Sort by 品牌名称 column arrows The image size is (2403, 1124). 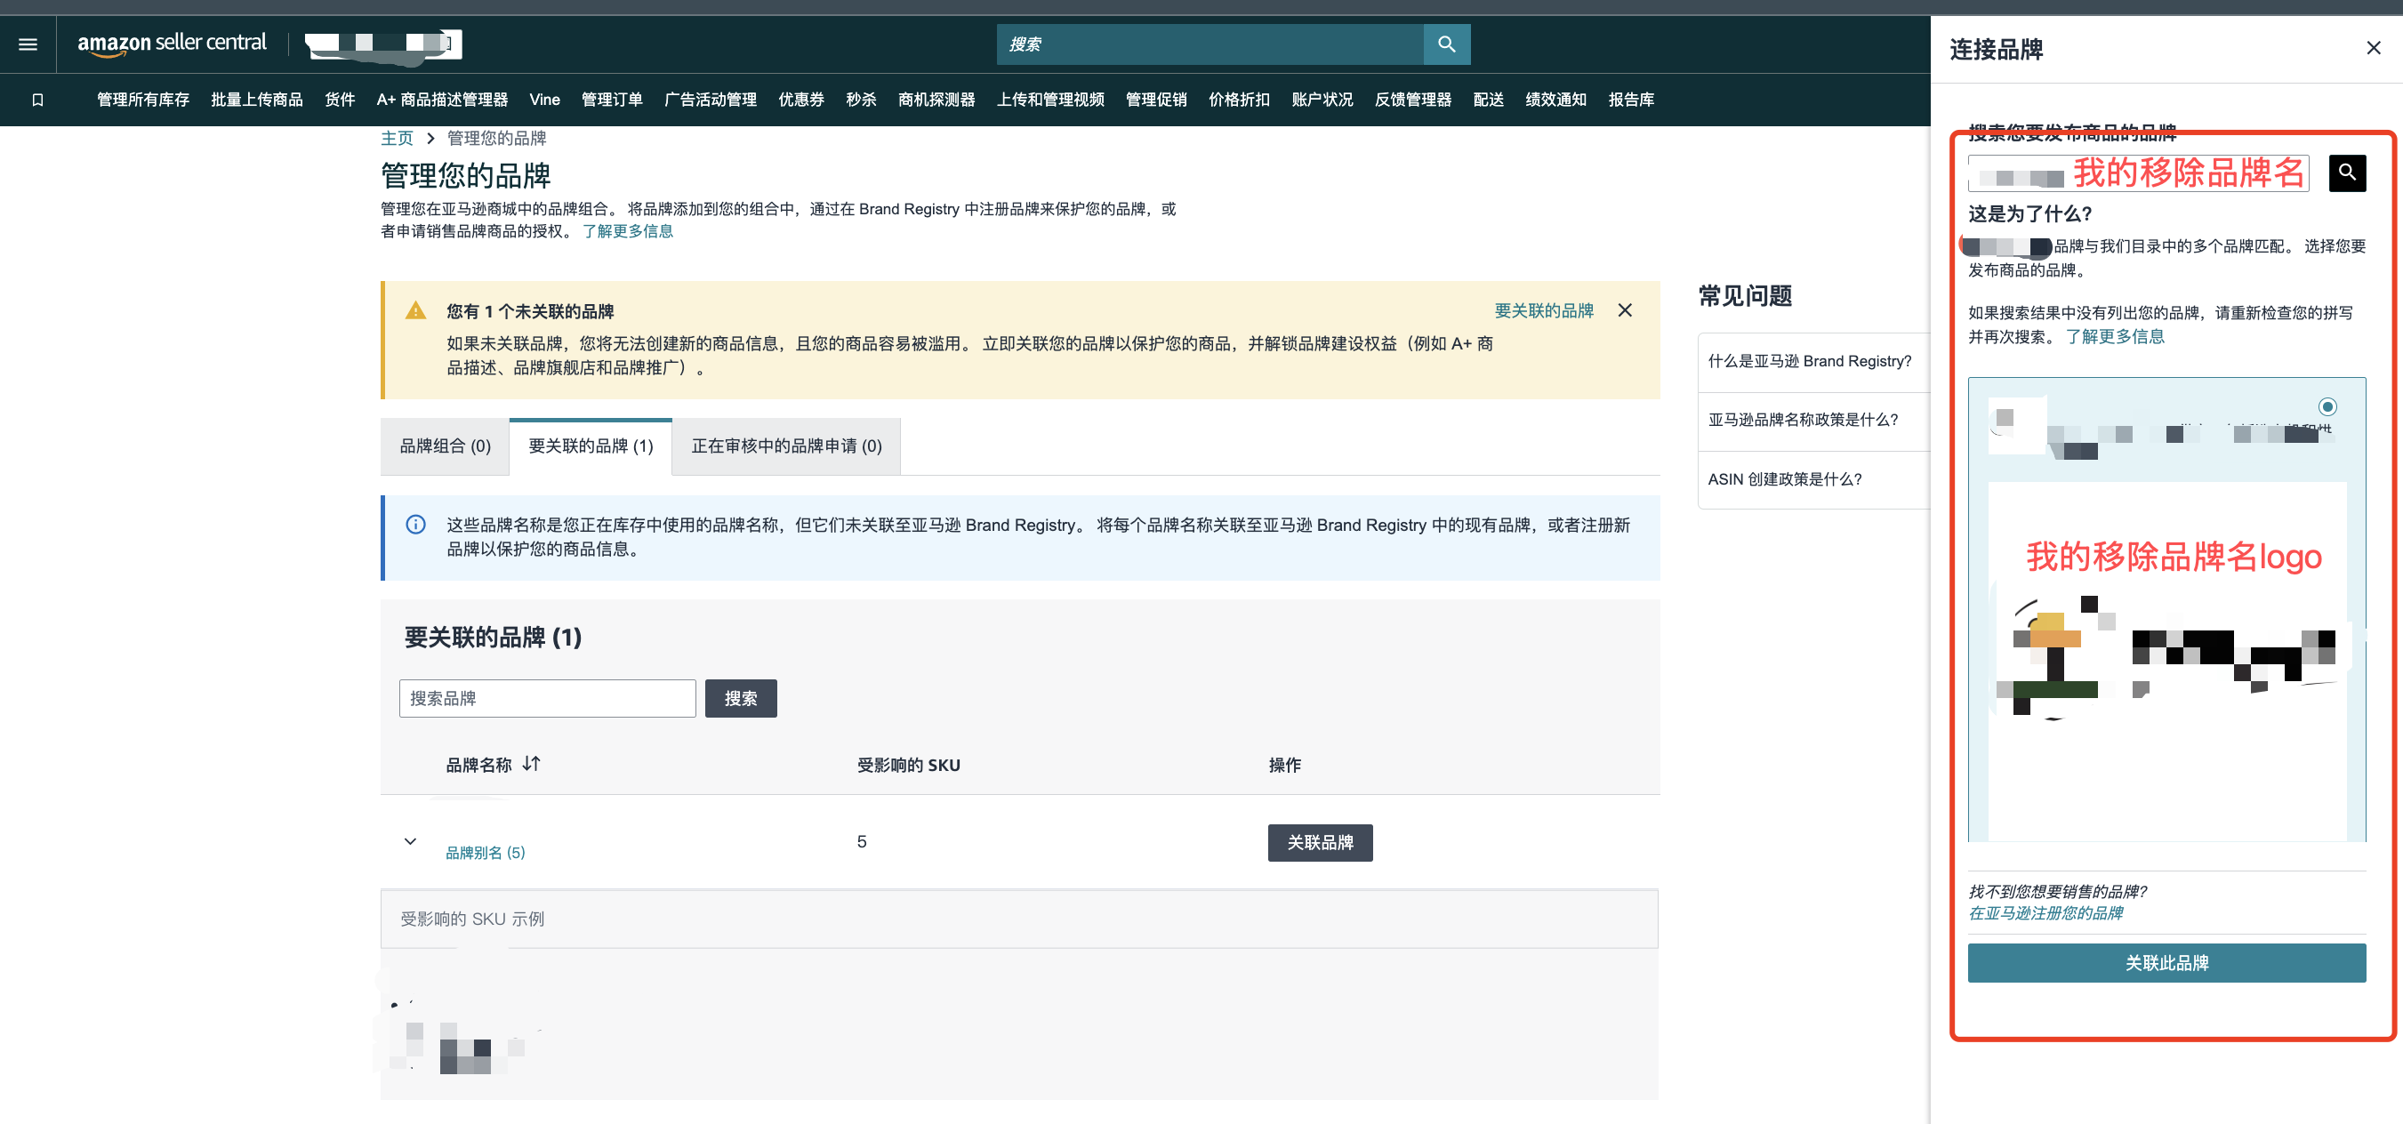[532, 764]
